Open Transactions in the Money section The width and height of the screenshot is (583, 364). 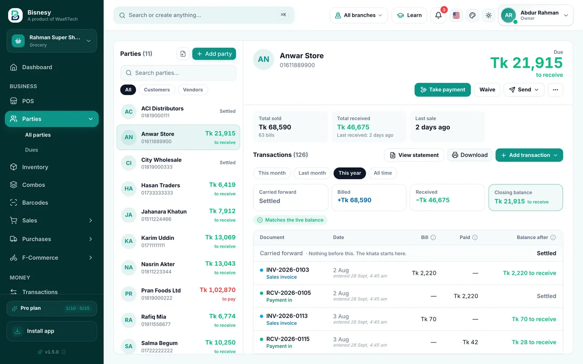click(51, 292)
